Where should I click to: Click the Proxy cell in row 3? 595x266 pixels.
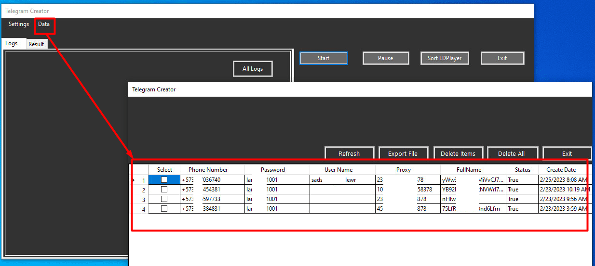408,199
